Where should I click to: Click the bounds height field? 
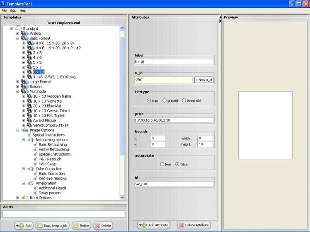(205, 144)
